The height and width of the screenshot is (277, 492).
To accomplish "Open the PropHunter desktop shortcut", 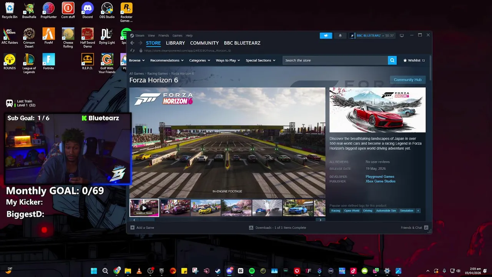I will pyautogui.click(x=48, y=10).
